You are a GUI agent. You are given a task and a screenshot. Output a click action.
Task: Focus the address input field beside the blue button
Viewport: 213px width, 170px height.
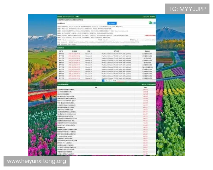pyautogui.click(x=86, y=23)
